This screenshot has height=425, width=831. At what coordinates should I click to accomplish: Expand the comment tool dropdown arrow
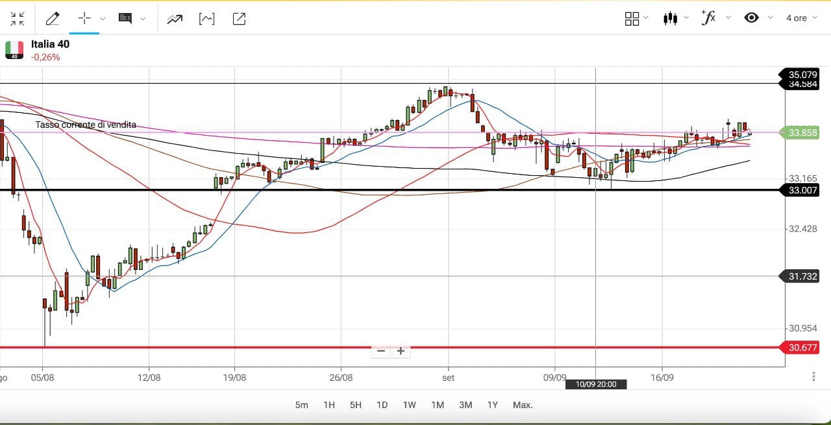click(x=143, y=19)
